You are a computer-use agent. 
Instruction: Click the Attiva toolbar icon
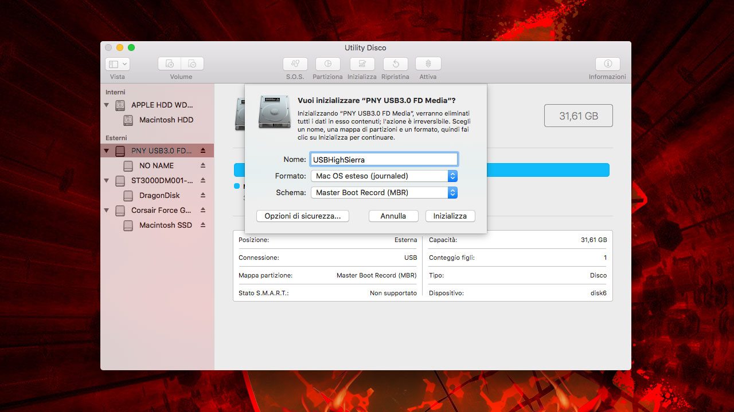(428, 64)
